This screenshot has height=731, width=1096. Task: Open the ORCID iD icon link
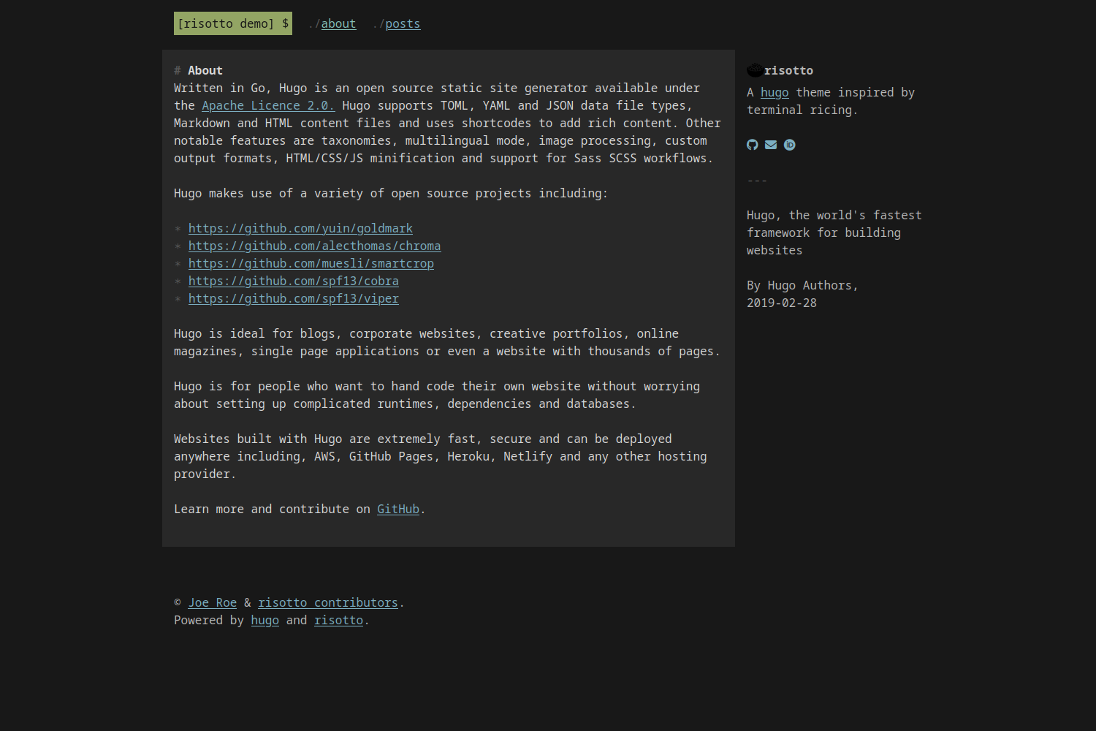tap(790, 145)
